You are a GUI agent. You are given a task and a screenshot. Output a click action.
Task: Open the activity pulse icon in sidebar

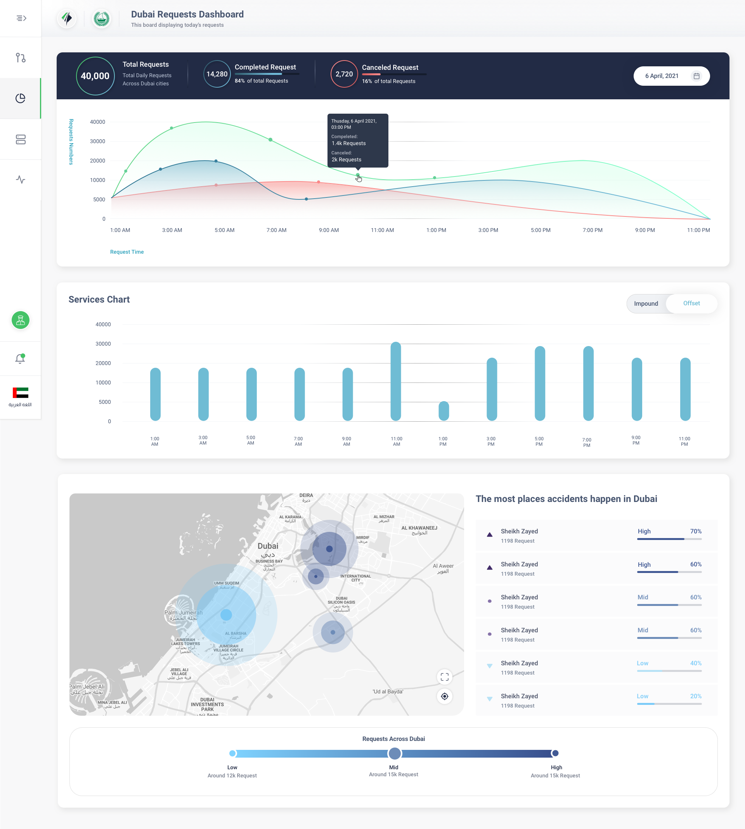(21, 179)
